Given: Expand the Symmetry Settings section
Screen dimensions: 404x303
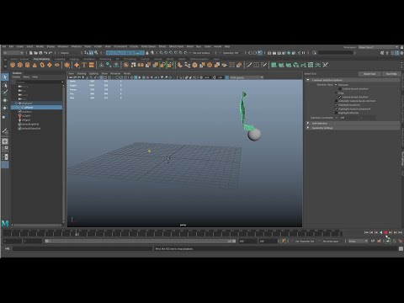Looking at the screenshot, I should [x=308, y=128].
